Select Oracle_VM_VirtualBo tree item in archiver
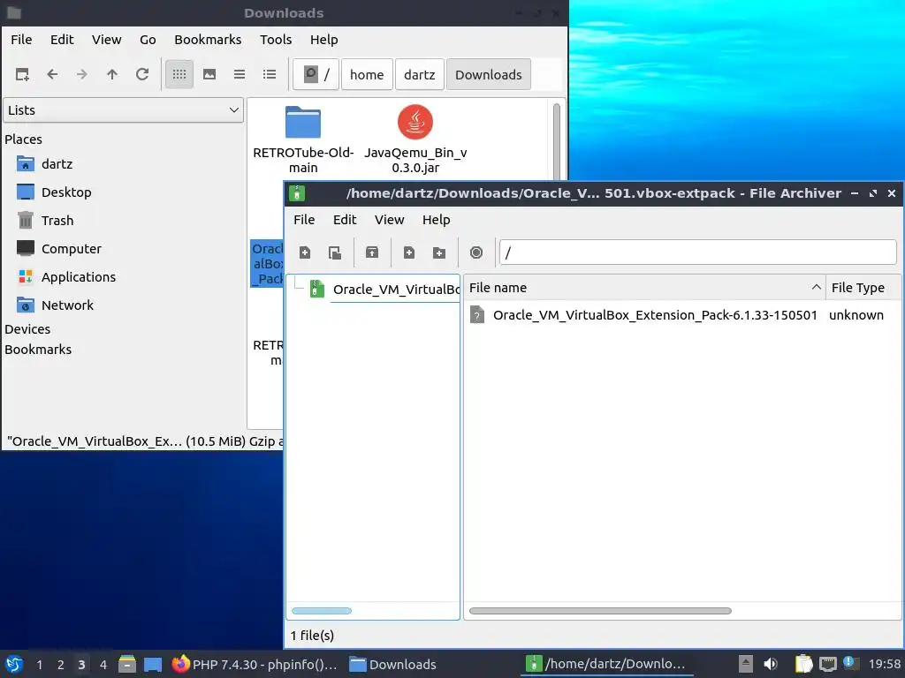This screenshot has height=678, width=905. (x=396, y=289)
